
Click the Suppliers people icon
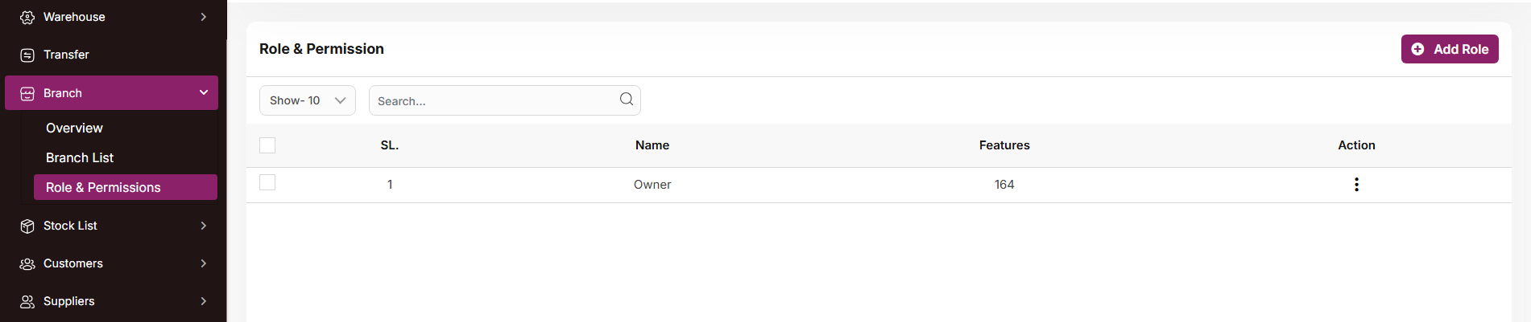click(x=27, y=301)
